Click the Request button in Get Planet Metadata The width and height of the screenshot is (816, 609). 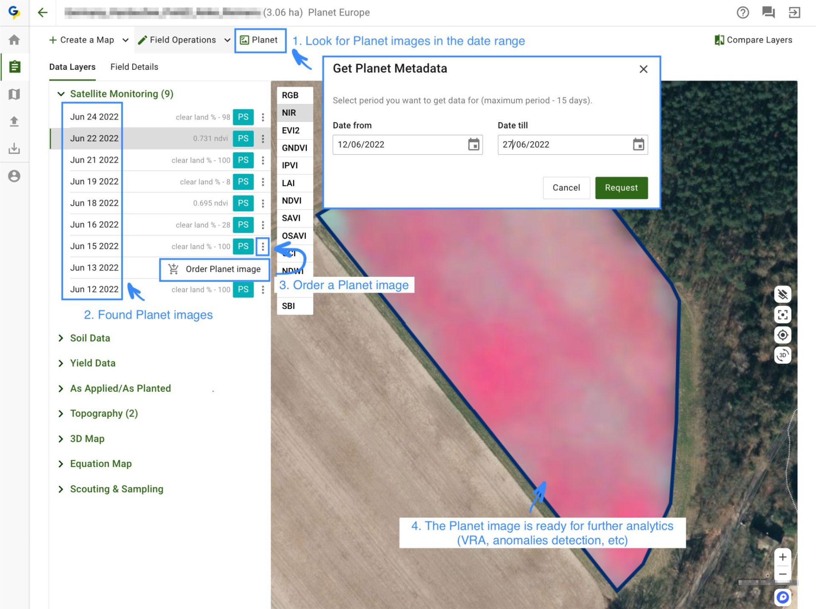click(621, 188)
